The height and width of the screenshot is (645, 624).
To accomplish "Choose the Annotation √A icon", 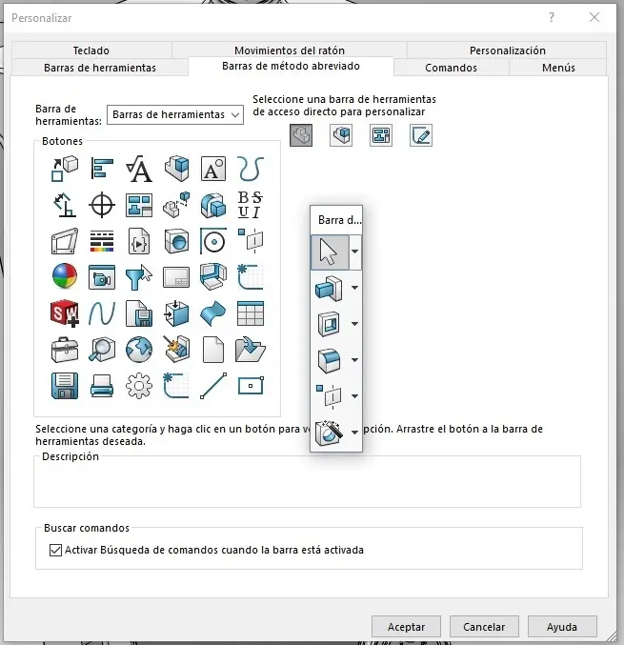I will pyautogui.click(x=139, y=169).
